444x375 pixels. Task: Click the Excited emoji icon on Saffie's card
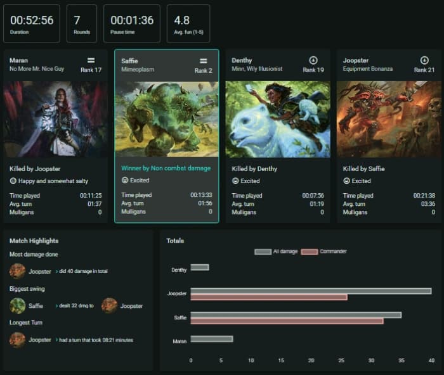[x=125, y=180]
